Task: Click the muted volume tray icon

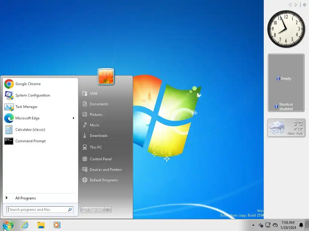Action: coord(261,225)
